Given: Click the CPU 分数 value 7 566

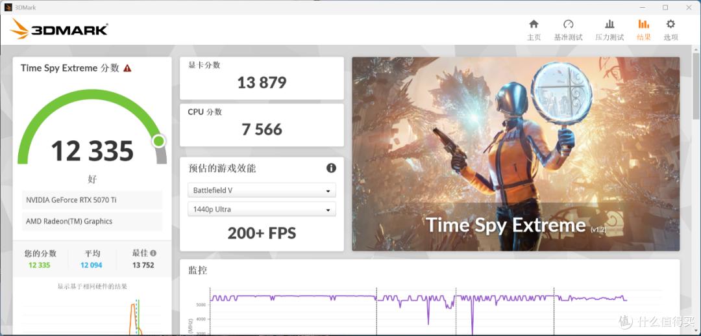Looking at the screenshot, I should (x=262, y=130).
